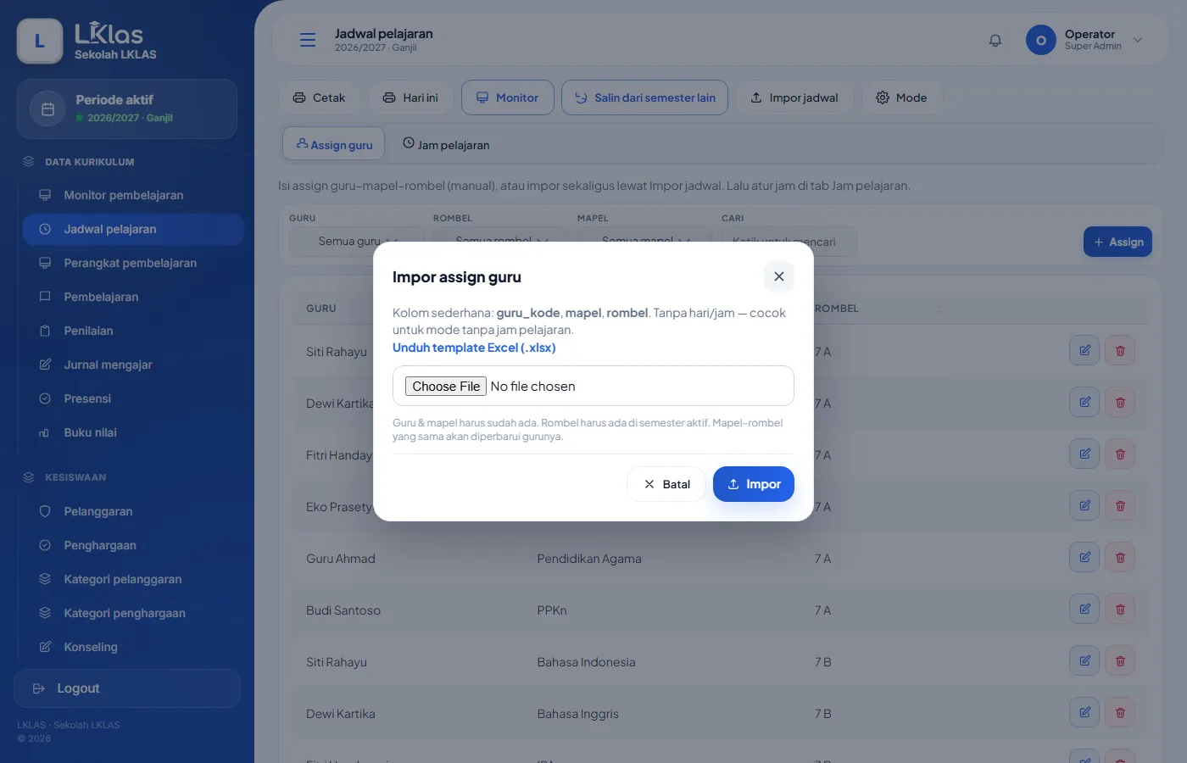Image resolution: width=1187 pixels, height=763 pixels.
Task: Expand the Operator account menu
Action: point(1138,40)
